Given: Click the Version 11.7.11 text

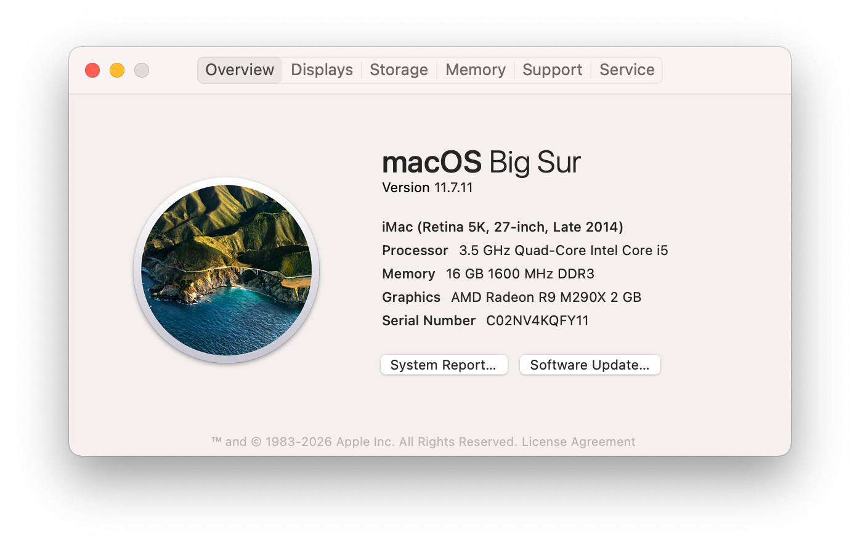Looking at the screenshot, I should click(x=428, y=188).
